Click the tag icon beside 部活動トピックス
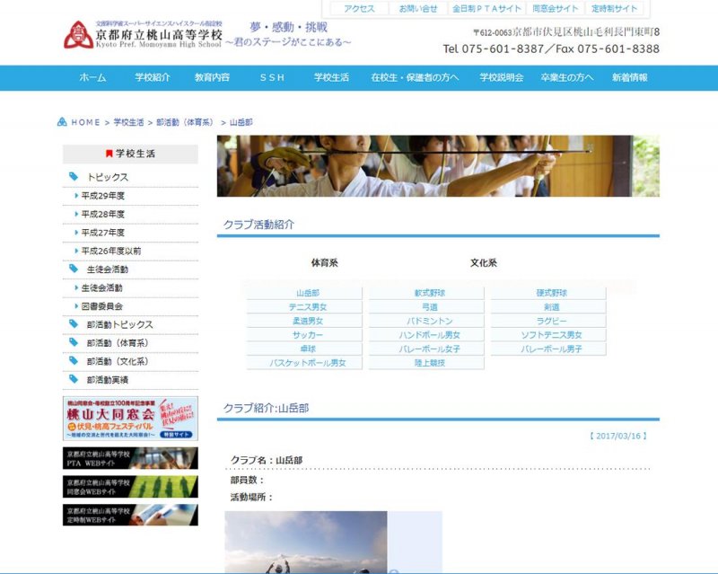The height and width of the screenshot is (574, 718). tap(74, 324)
